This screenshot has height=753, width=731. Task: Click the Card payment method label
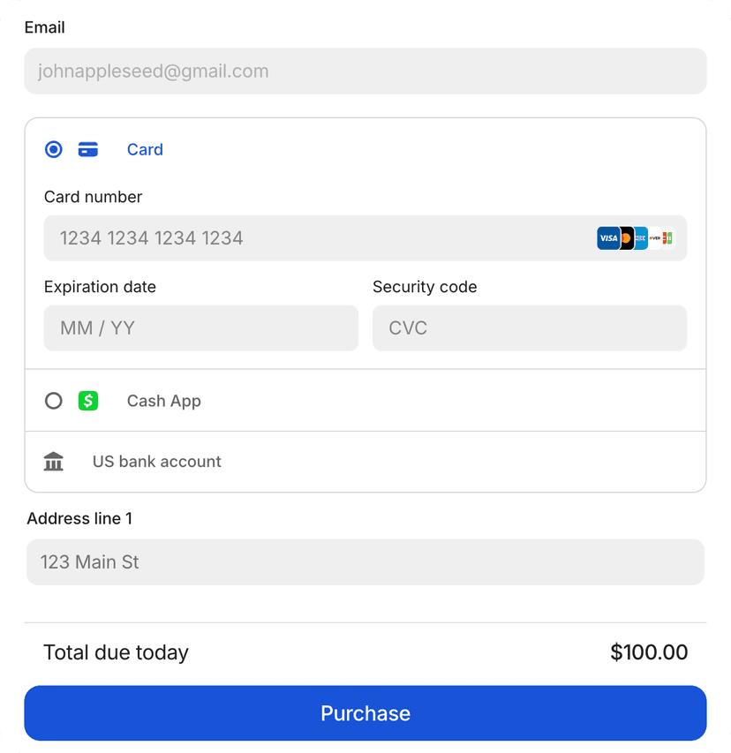coord(145,150)
